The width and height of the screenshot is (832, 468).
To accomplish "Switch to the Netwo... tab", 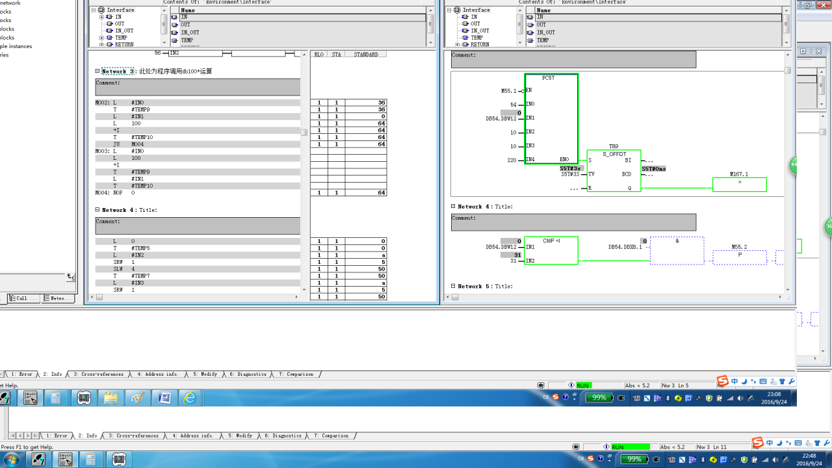I will 58,298.
